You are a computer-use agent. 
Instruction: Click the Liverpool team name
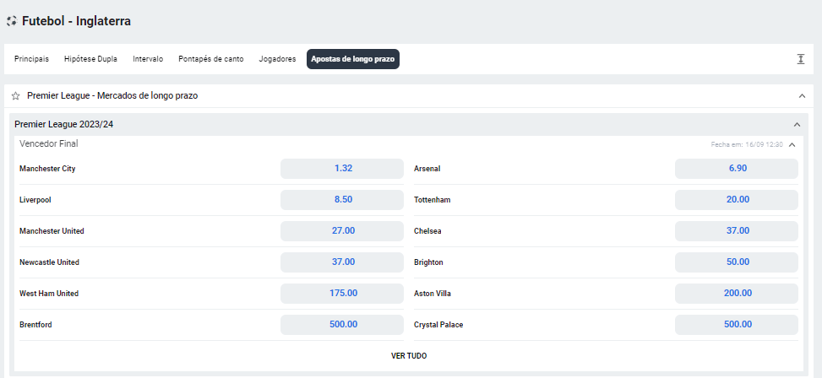click(35, 200)
